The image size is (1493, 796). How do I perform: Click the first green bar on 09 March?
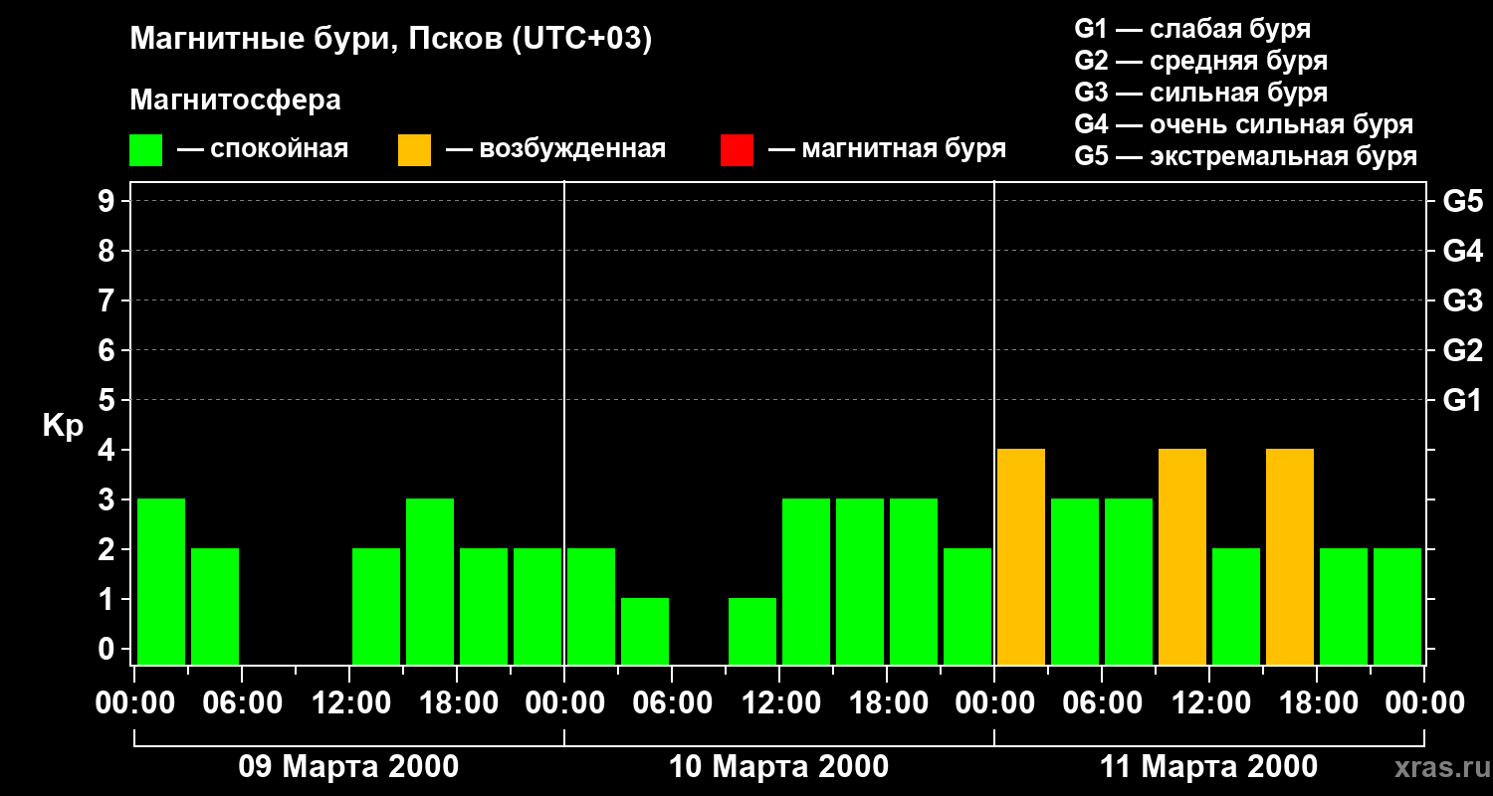click(x=161, y=582)
